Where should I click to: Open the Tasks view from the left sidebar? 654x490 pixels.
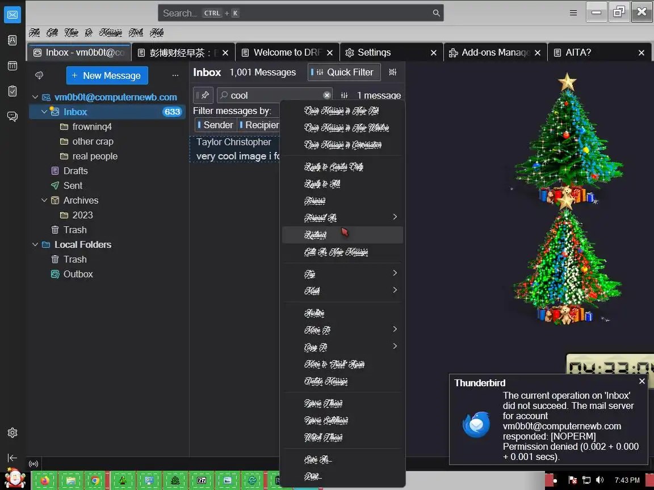point(12,91)
